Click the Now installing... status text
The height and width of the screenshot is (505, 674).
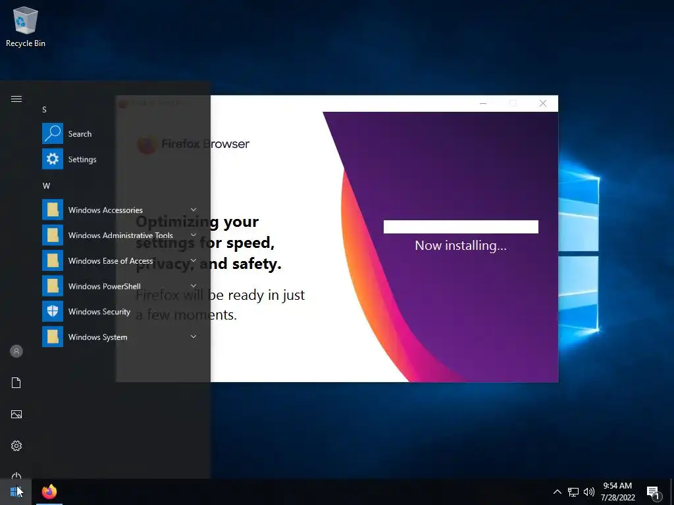pos(461,246)
